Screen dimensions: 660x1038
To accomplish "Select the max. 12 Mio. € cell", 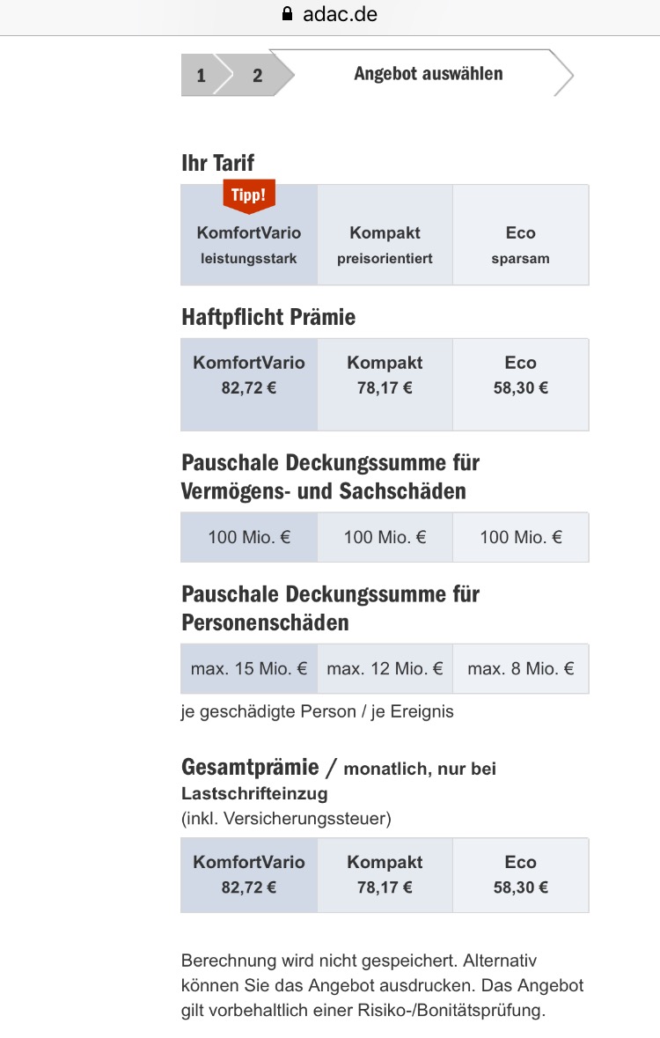I will [385, 668].
